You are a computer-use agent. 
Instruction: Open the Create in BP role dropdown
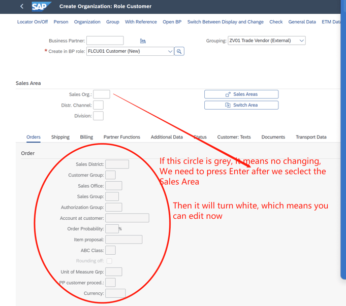point(170,51)
